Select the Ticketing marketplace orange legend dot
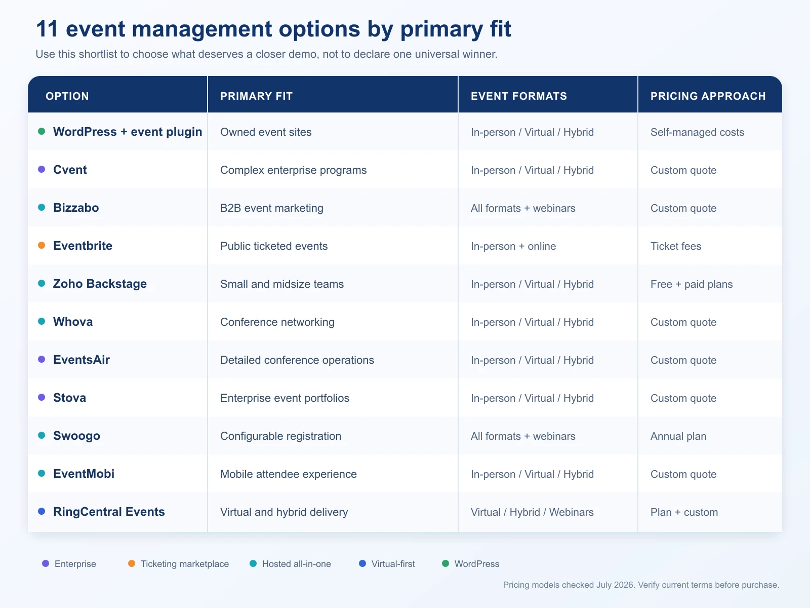This screenshot has height=608, width=810. point(132,563)
